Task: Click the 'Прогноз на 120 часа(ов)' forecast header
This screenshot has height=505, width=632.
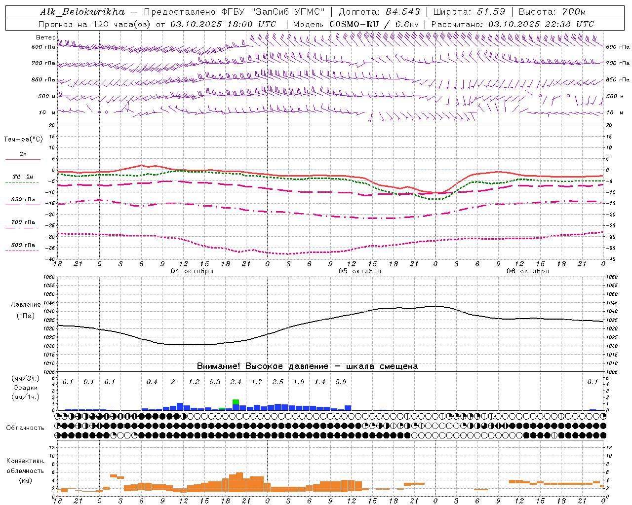Action: [x=95, y=24]
